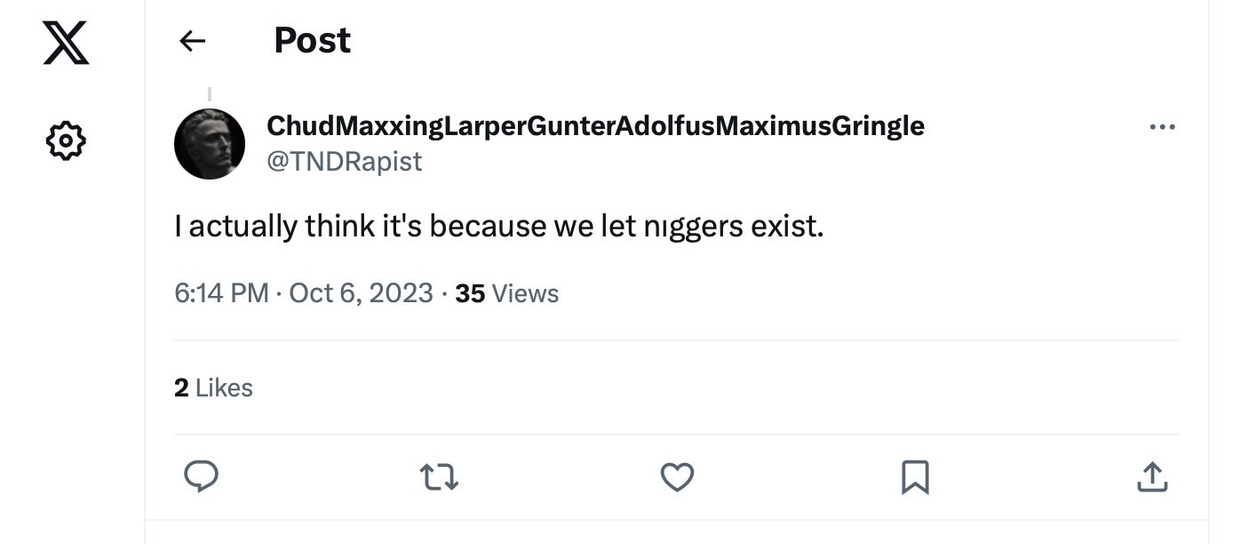Open the settings gear icon
Image resolution: width=1233 pixels, height=544 pixels.
click(66, 140)
